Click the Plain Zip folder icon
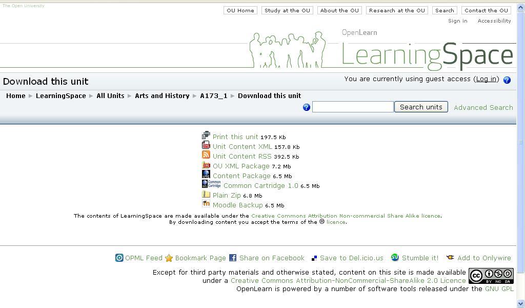Image resolution: width=525 pixels, height=308 pixels. (x=206, y=194)
